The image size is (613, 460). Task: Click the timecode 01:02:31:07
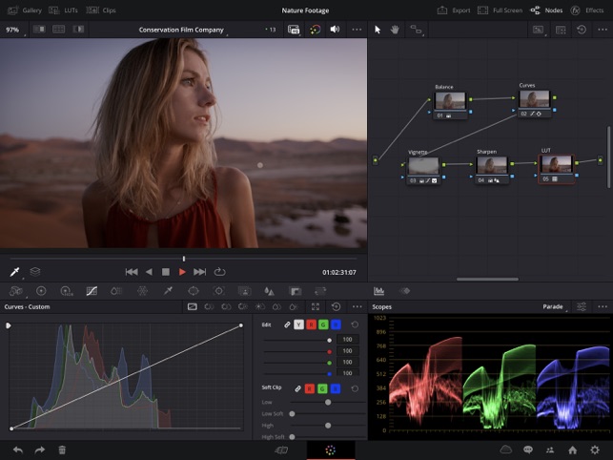(339, 273)
